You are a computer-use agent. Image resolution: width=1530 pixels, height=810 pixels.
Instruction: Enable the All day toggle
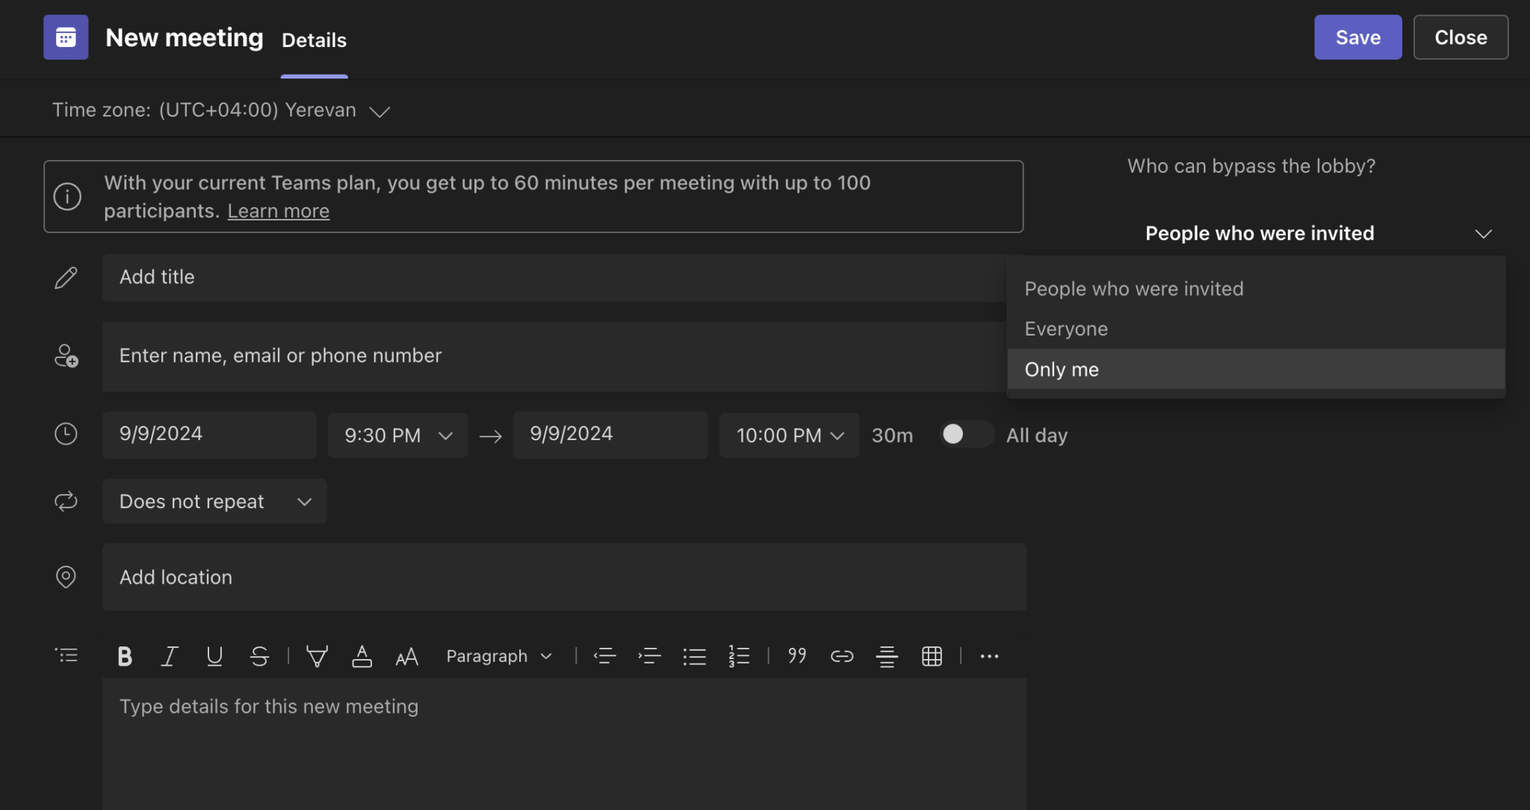click(966, 434)
